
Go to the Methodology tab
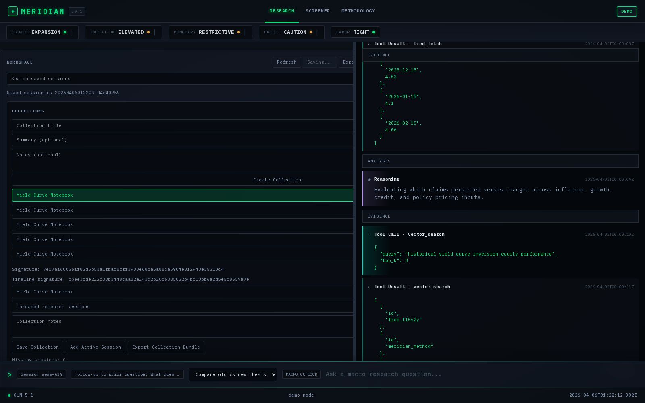pos(358,11)
